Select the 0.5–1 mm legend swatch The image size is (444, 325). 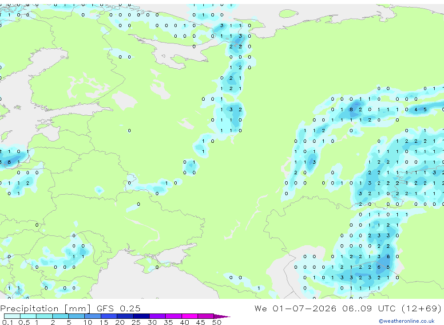pyautogui.click(x=28, y=316)
